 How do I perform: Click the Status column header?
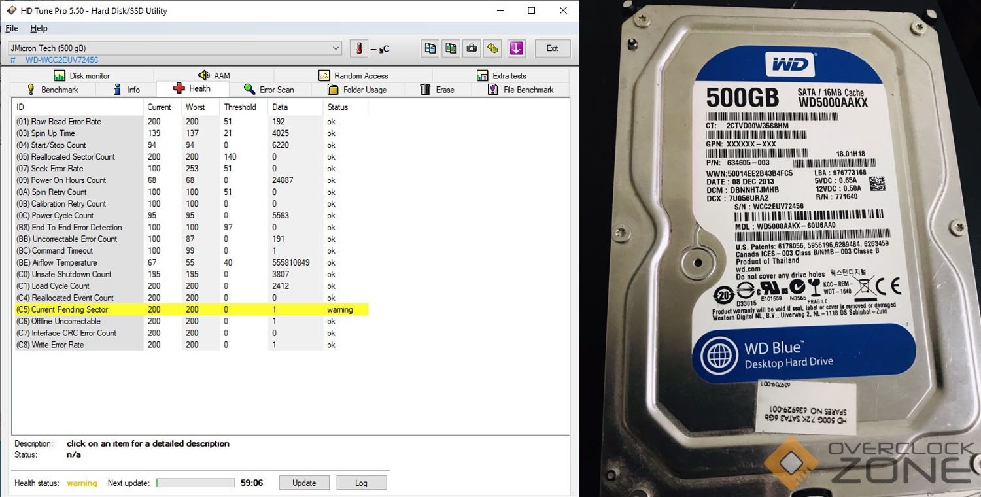pyautogui.click(x=345, y=107)
